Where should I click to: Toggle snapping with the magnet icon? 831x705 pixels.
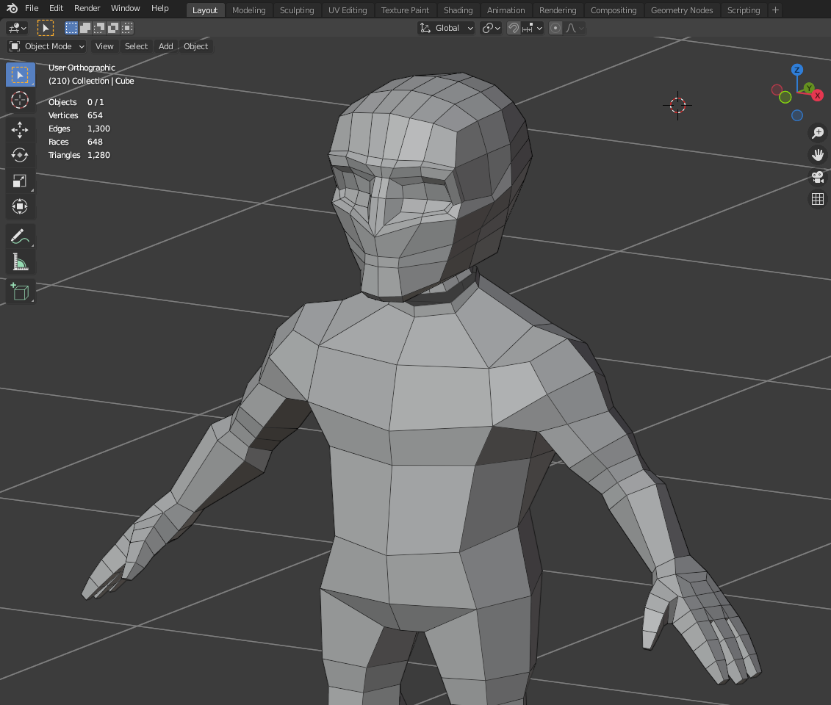coord(514,28)
